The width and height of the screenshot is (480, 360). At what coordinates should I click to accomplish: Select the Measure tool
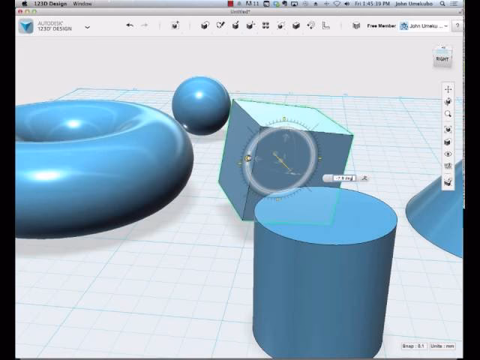[326, 25]
